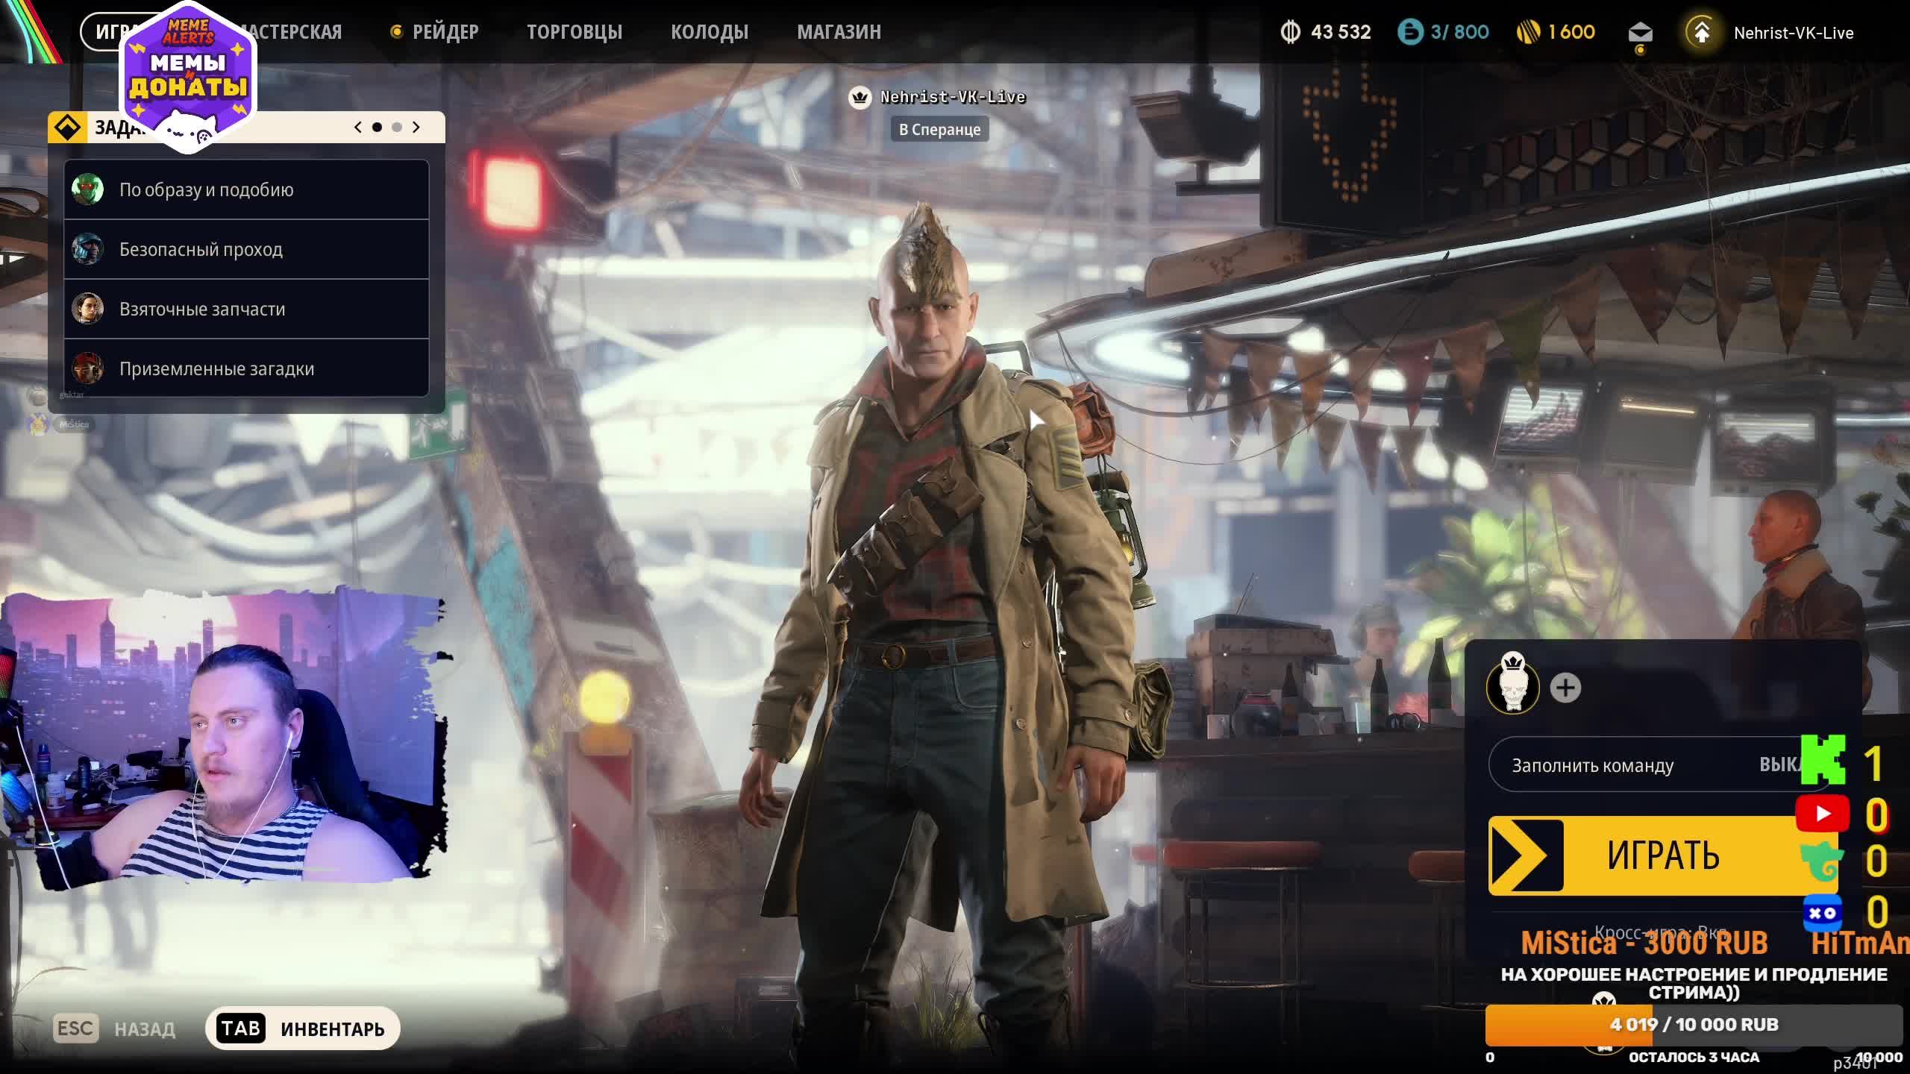Add a teammate with plus icon
Screen dimensions: 1910x1074
click(x=1565, y=688)
